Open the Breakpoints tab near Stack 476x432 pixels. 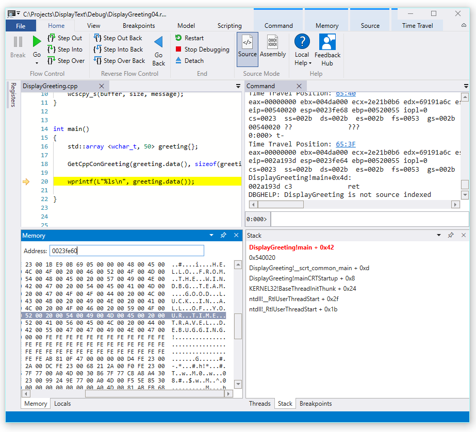[x=315, y=404]
